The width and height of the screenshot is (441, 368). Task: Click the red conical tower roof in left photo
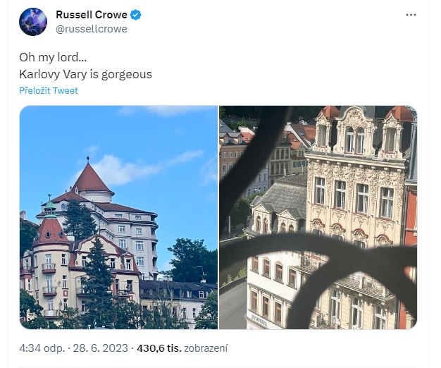[92, 179]
